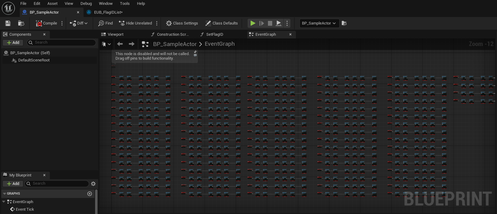
Task: Save the blueprint with the floppy disk icon
Action: click(8, 23)
